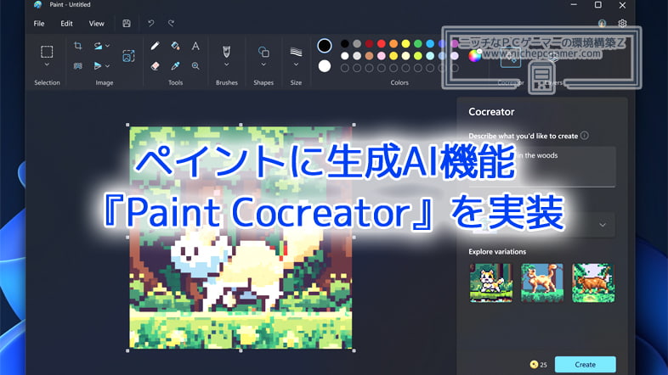Click the pixel-art cat canvas image
668x375 pixels.
coord(241,238)
